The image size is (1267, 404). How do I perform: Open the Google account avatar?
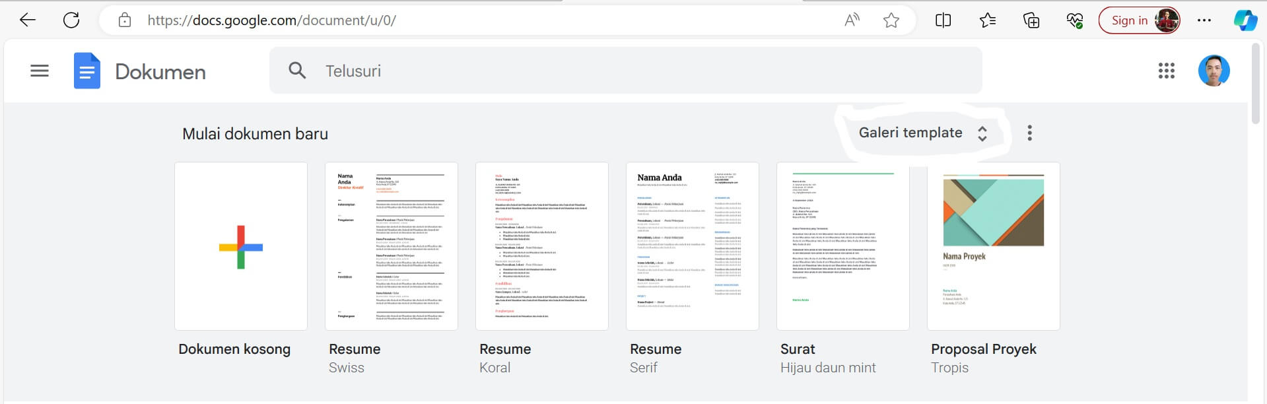tap(1214, 71)
